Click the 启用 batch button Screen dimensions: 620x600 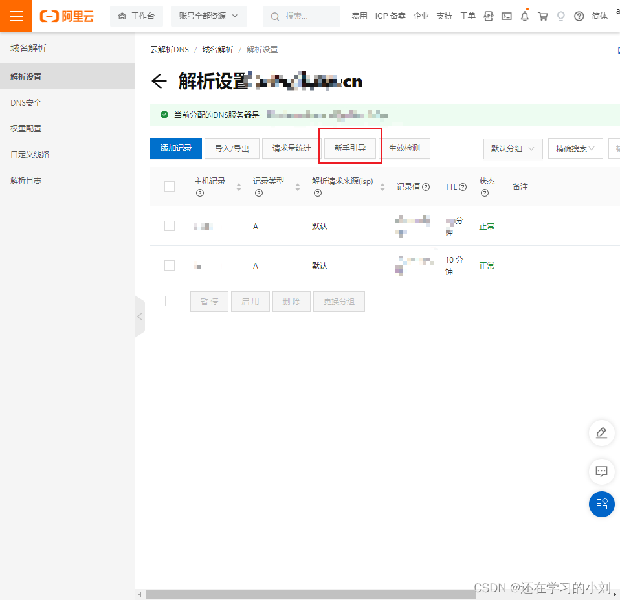click(x=250, y=302)
